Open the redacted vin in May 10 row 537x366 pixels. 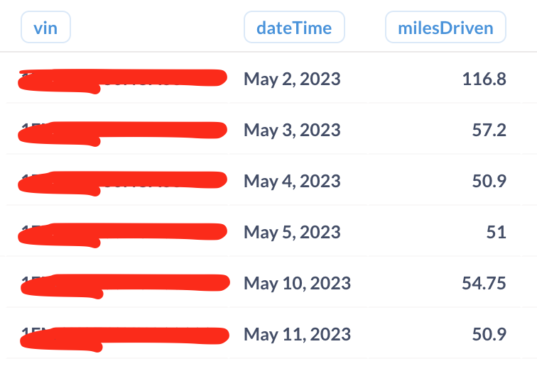click(125, 286)
